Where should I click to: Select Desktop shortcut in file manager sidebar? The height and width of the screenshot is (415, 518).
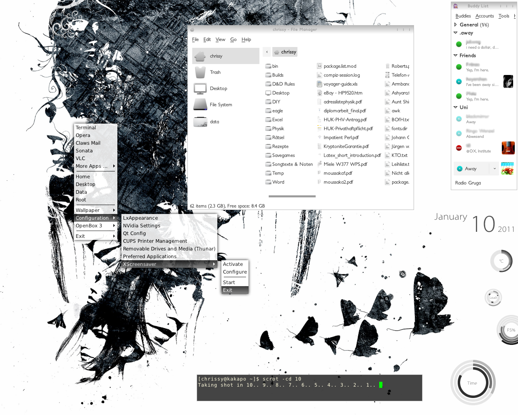[x=225, y=88]
